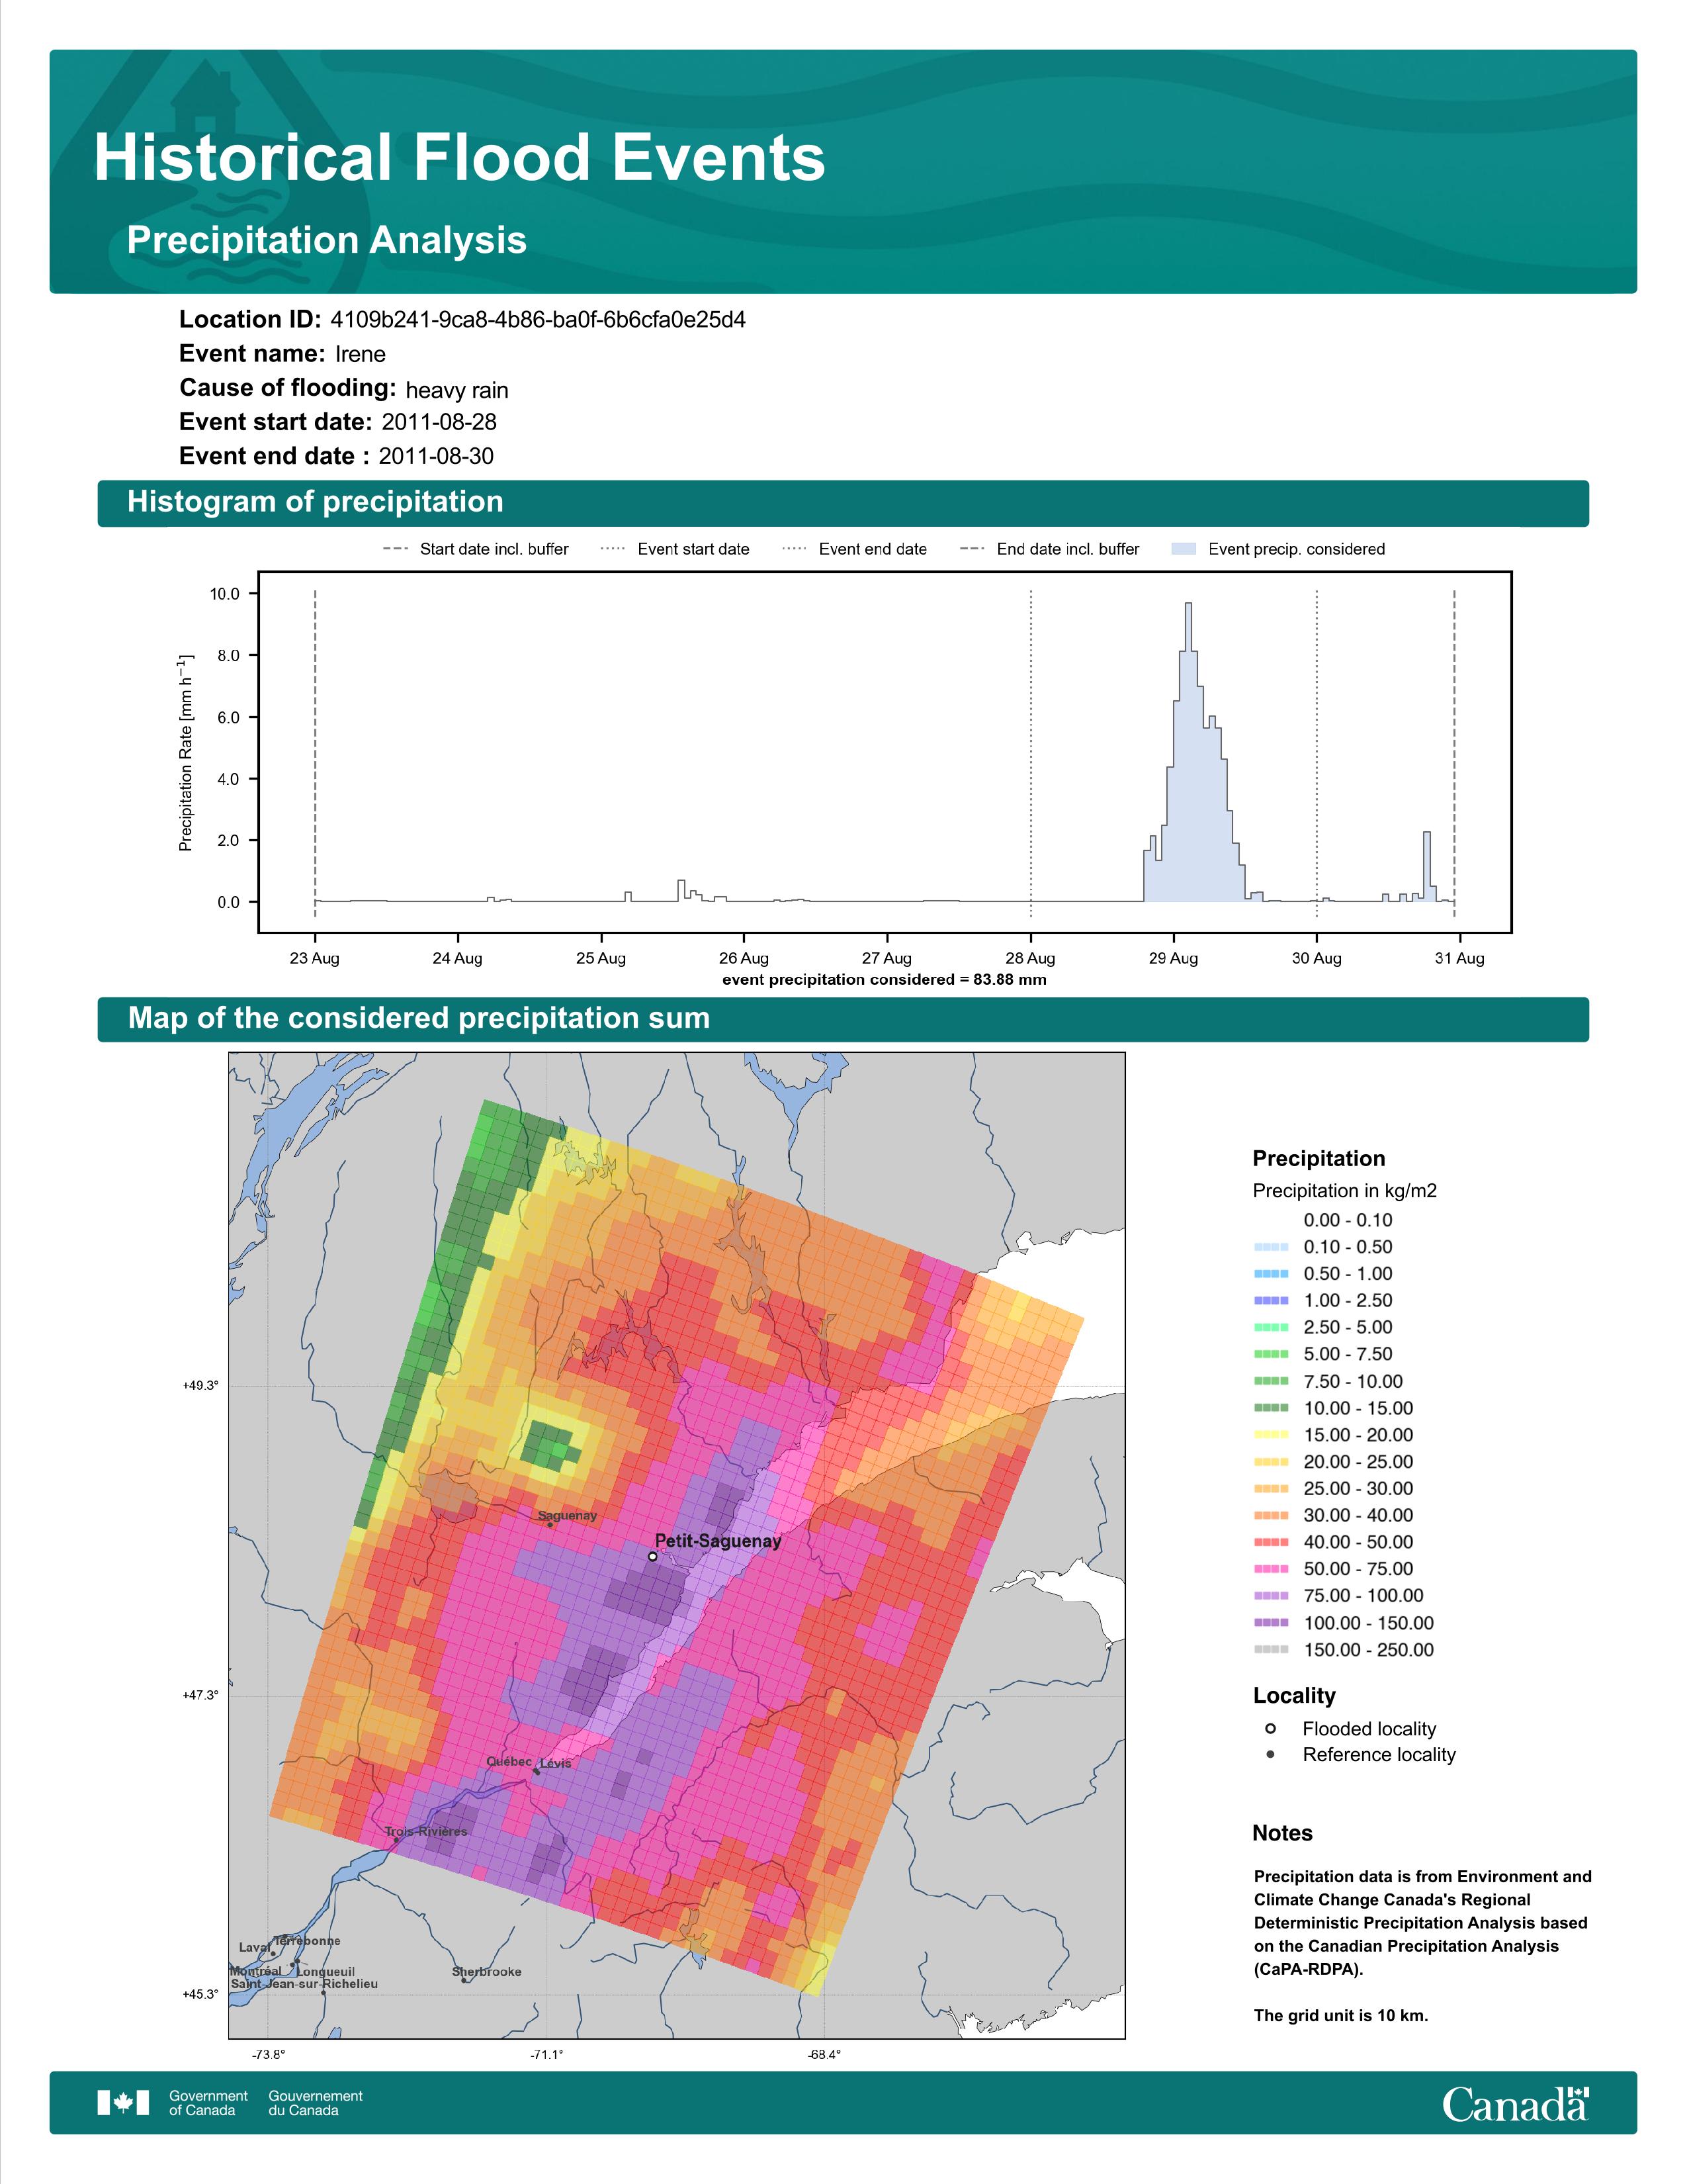
Task: Click the event name Irene
Action: click(x=360, y=354)
